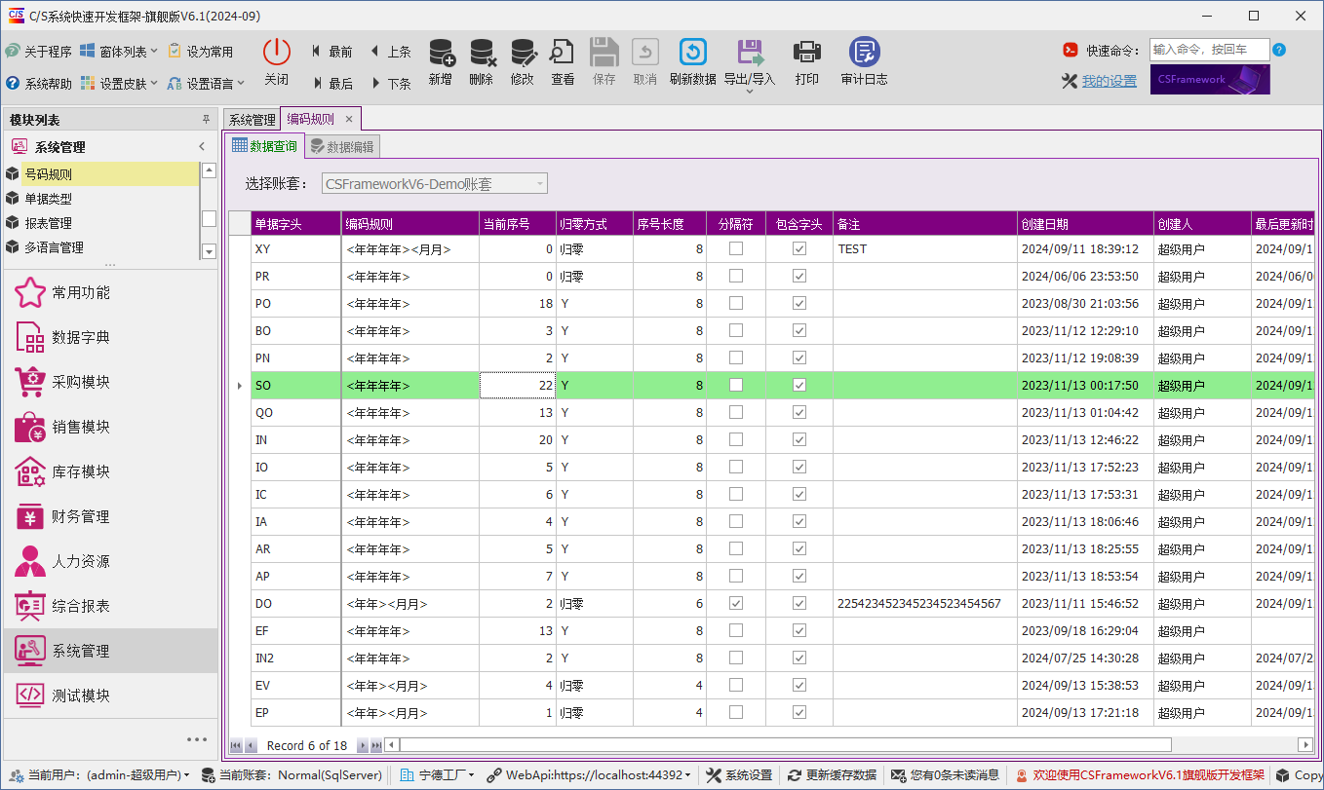The height and width of the screenshot is (790, 1324).
Task: Open current user dropdown in status bar
Action: click(100, 775)
